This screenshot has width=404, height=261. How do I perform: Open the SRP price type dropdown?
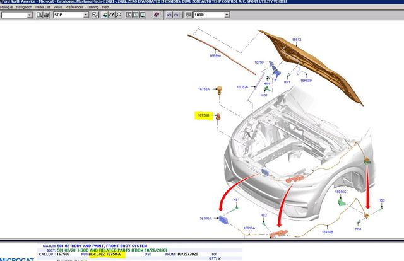[x=86, y=15]
